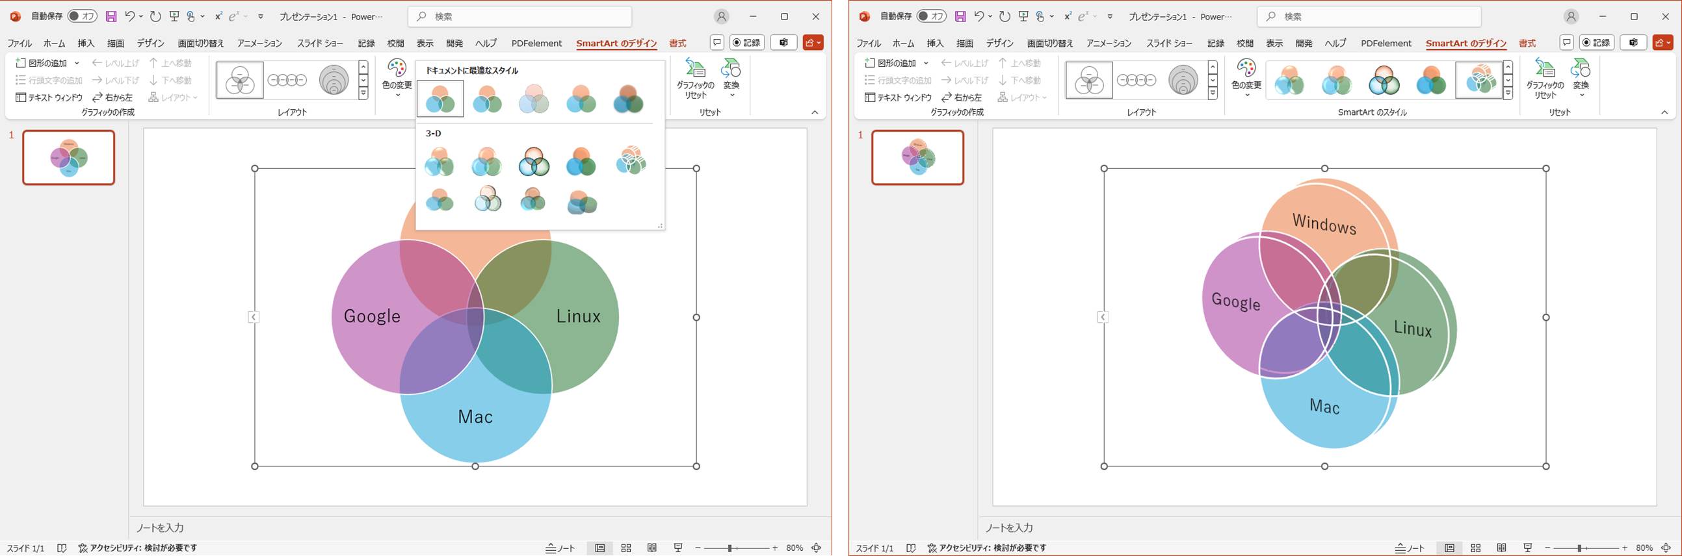Viewport: 1682px width, 556px height.
Task: Toggle ノート pane in right status bar
Action: [x=1410, y=548]
